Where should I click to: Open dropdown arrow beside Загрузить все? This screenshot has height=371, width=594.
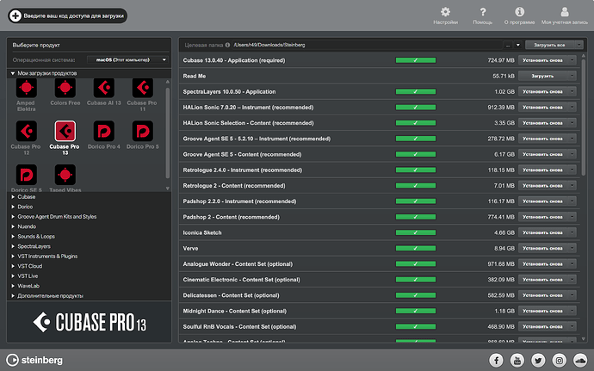(x=579, y=45)
